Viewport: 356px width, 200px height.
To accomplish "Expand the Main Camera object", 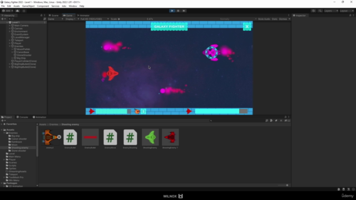I will tap(9, 26).
